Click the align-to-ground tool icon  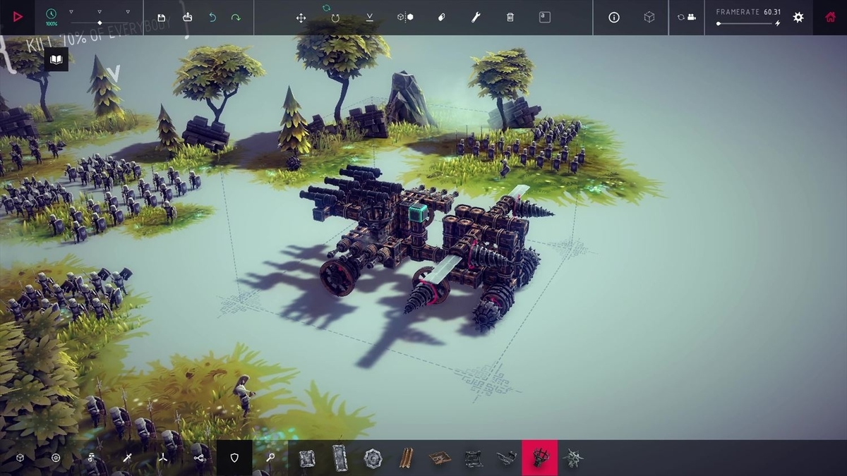click(x=370, y=18)
